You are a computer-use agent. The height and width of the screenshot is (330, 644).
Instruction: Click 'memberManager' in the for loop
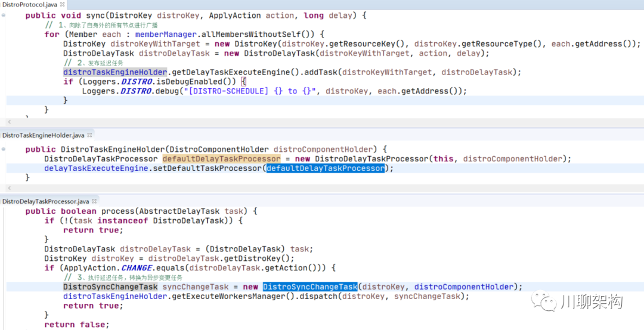166,35
